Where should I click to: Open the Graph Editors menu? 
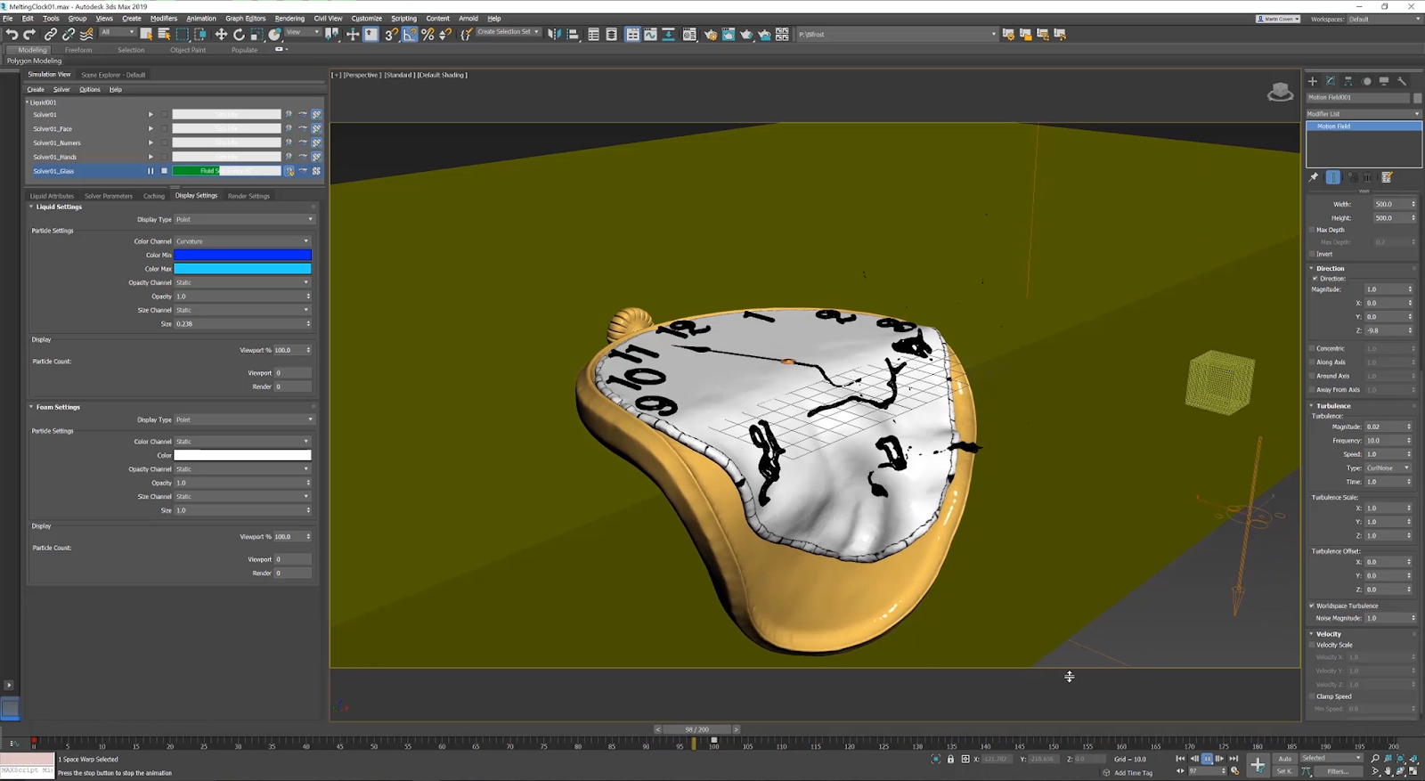click(x=246, y=18)
